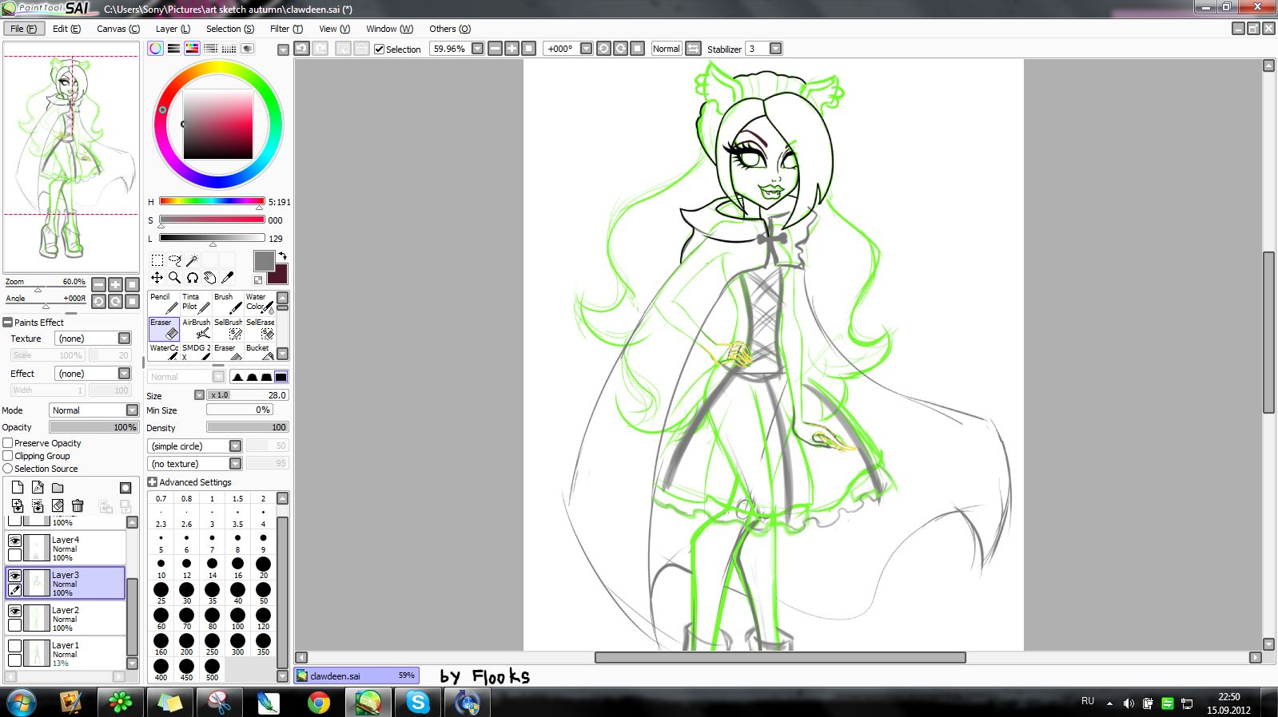Hide Layer4 using its eye icon

[14, 541]
